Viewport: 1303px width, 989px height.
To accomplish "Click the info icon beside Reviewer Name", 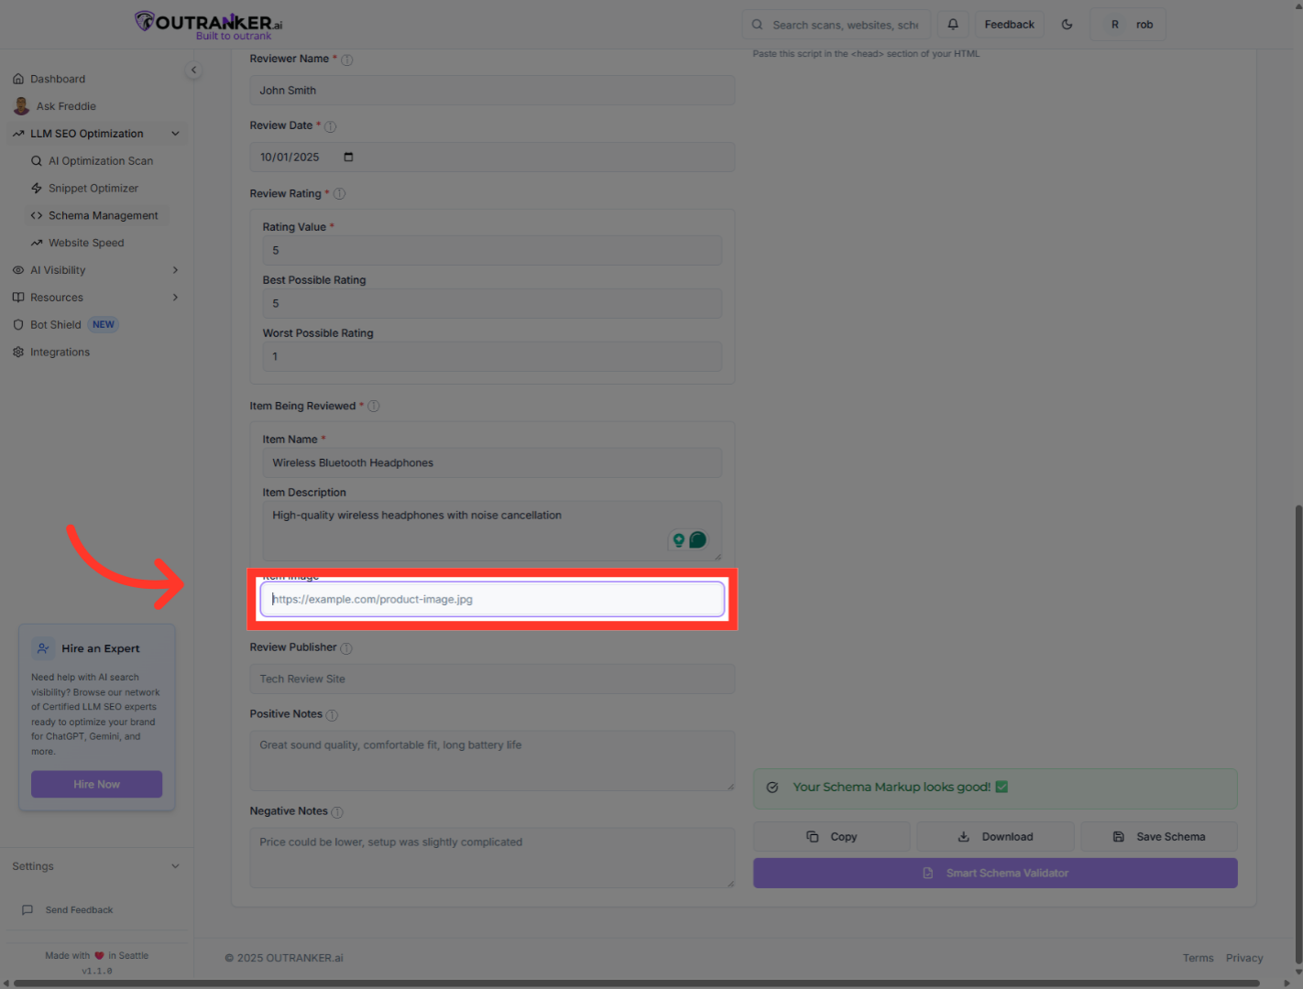I will (x=347, y=60).
